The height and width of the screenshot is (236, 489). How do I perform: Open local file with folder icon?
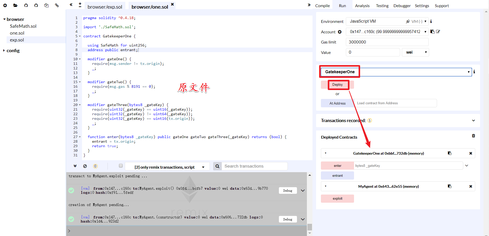point(16,5)
